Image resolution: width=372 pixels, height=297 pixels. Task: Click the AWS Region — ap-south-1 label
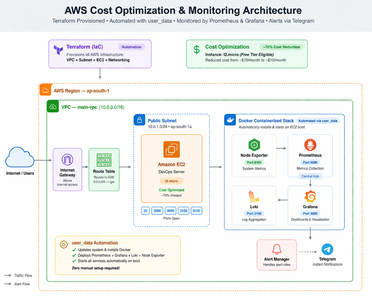tap(81, 91)
